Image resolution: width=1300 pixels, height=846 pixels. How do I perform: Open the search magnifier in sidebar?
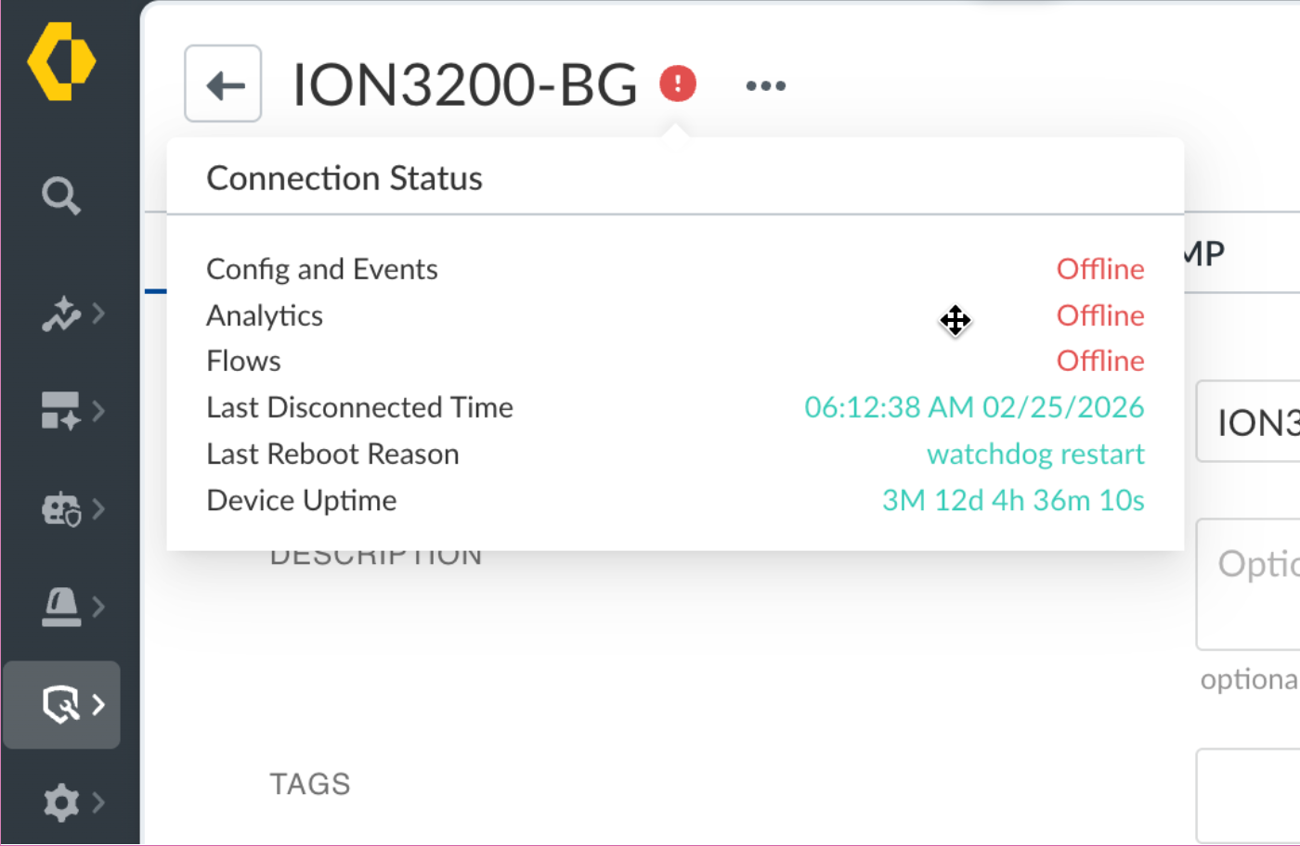point(61,196)
